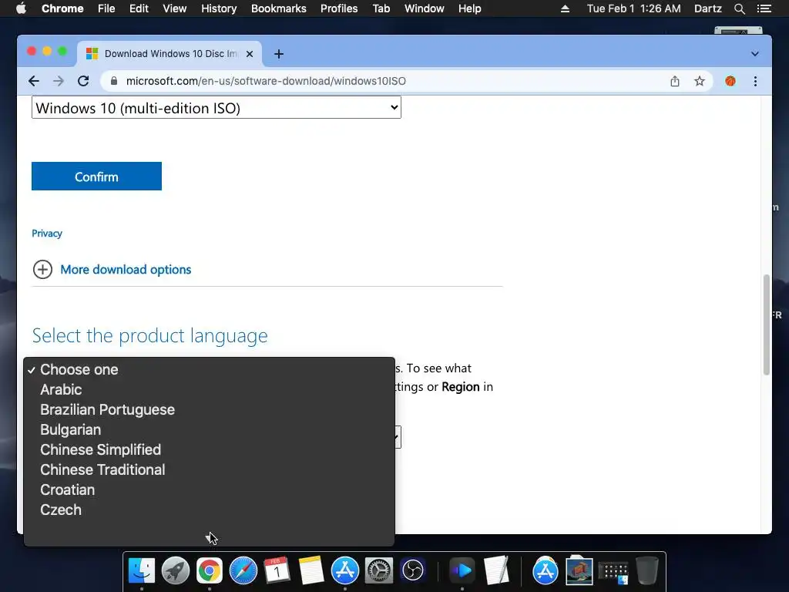Open the View menu
Viewport: 789px width, 592px height.
[175, 8]
